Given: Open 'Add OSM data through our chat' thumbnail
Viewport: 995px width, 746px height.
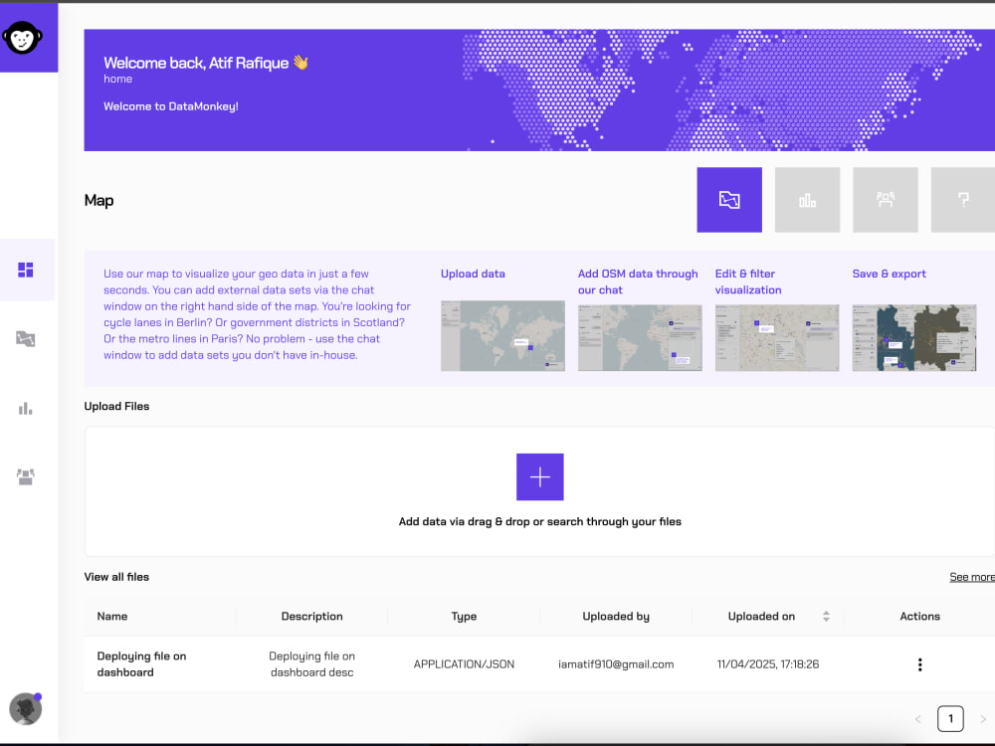Looking at the screenshot, I should [x=640, y=337].
